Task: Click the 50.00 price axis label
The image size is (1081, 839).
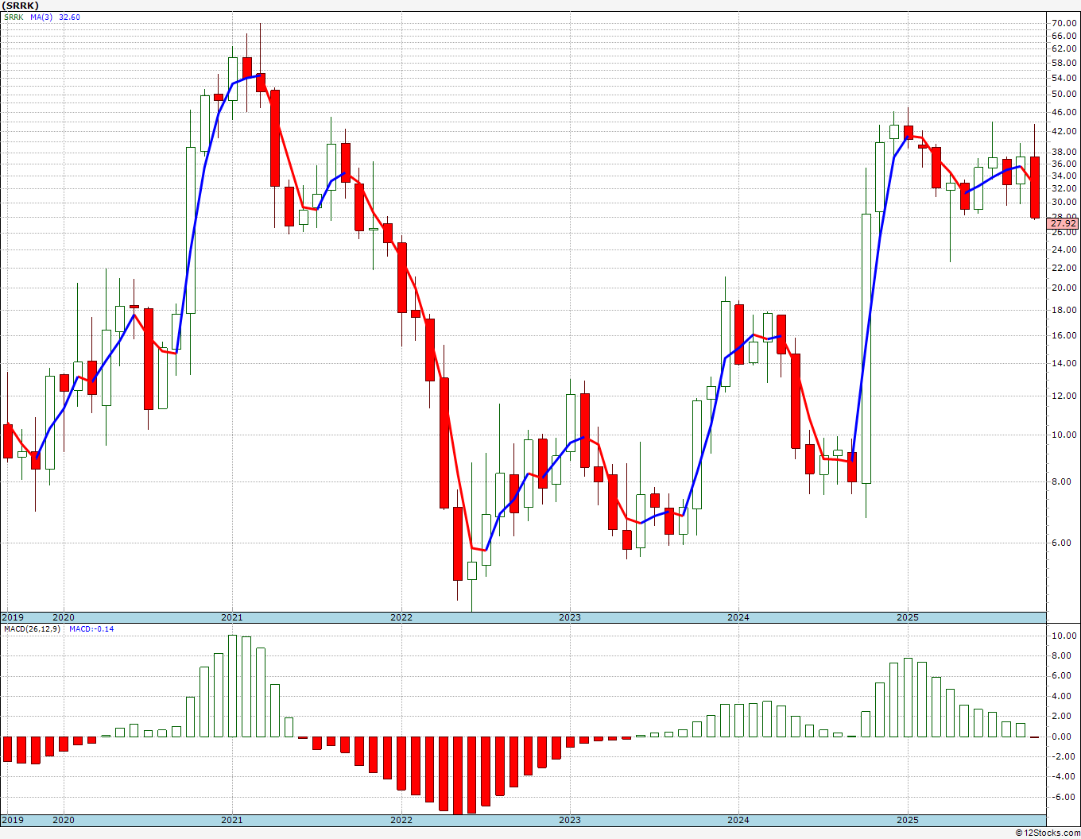Action: click(1064, 94)
